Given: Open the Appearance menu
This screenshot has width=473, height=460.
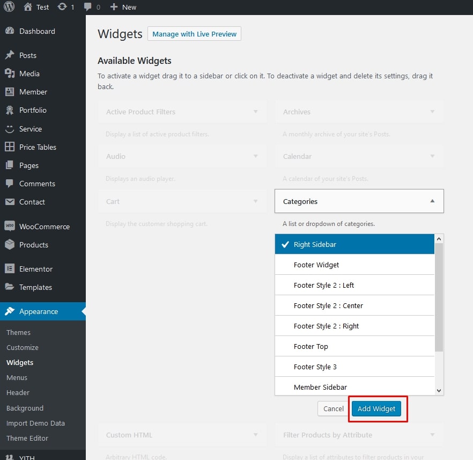Looking at the screenshot, I should pyautogui.click(x=39, y=311).
